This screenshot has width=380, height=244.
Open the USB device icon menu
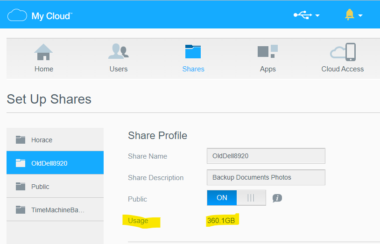[x=303, y=15]
